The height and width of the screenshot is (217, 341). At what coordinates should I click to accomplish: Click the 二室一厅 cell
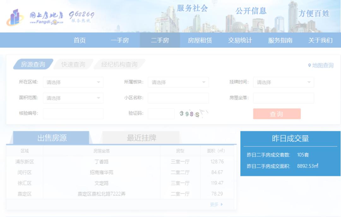(180, 194)
